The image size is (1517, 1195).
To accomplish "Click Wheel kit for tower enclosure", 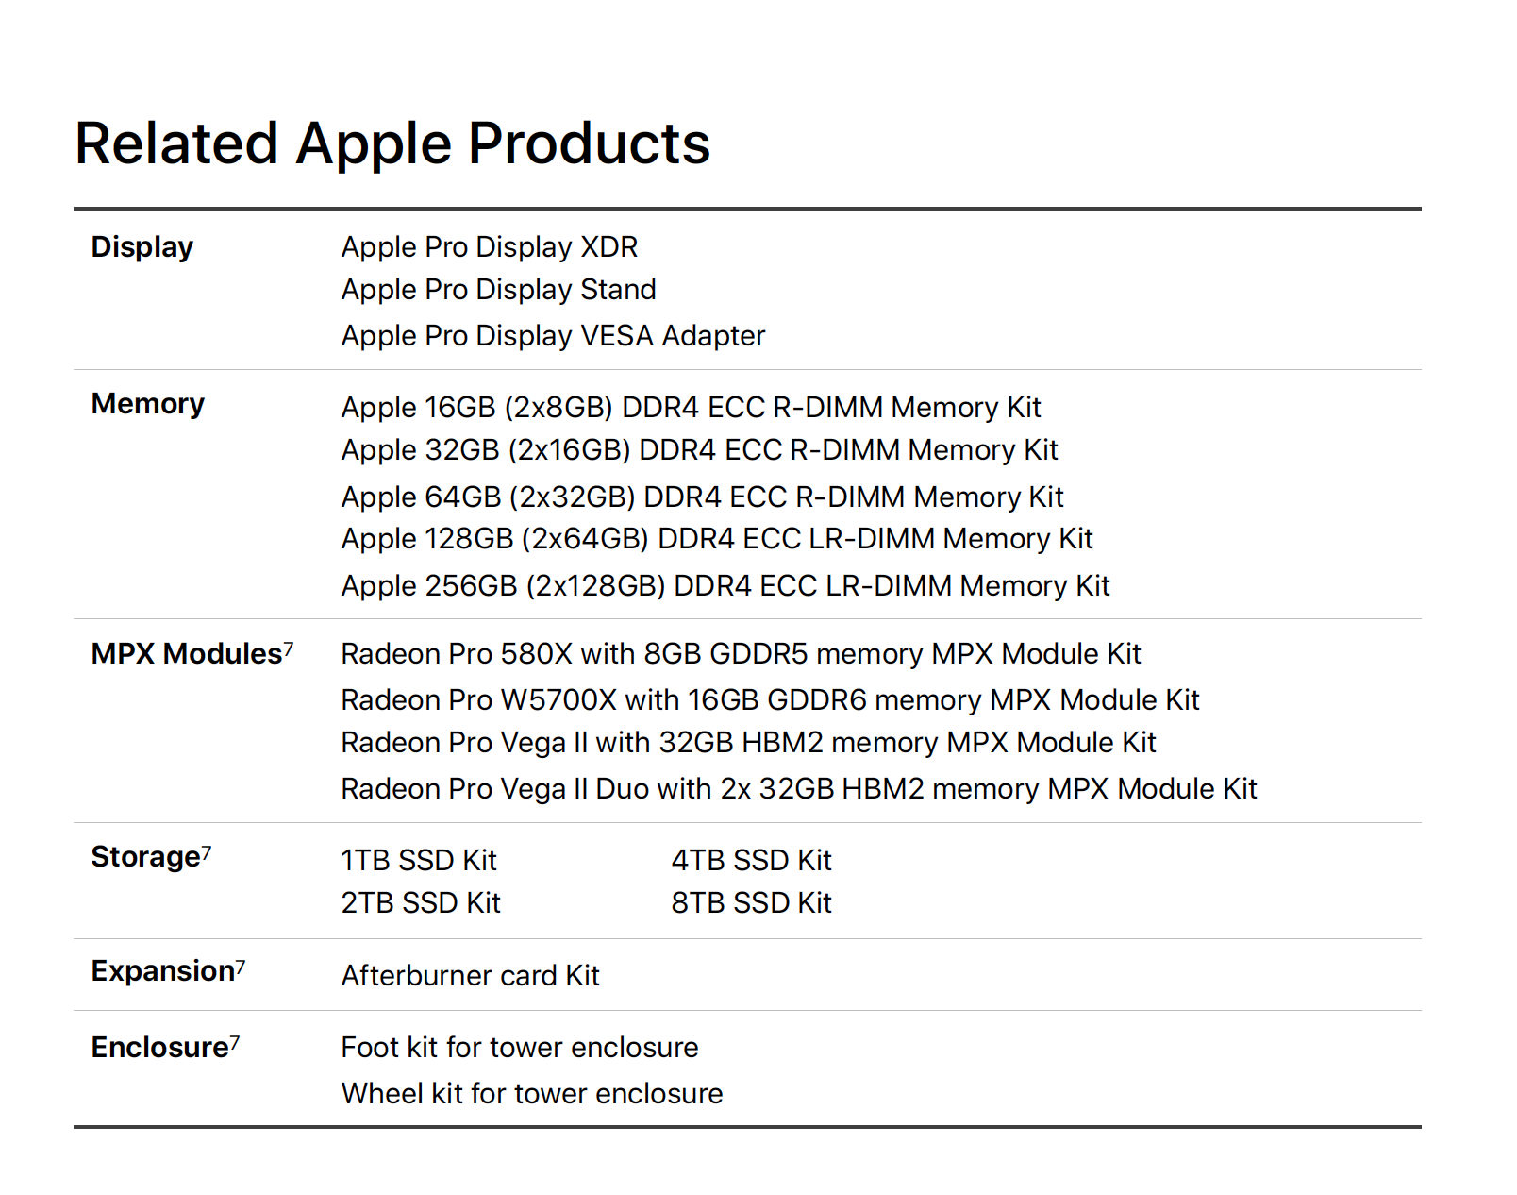I will (x=532, y=1093).
